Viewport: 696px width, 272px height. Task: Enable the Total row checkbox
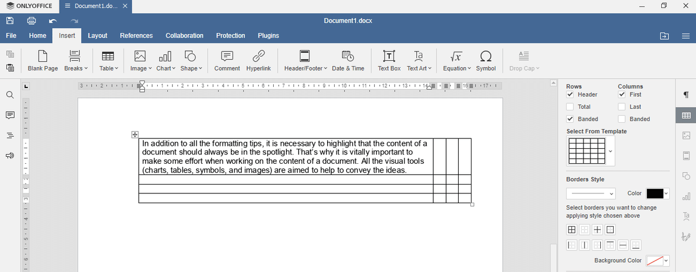[570, 106]
